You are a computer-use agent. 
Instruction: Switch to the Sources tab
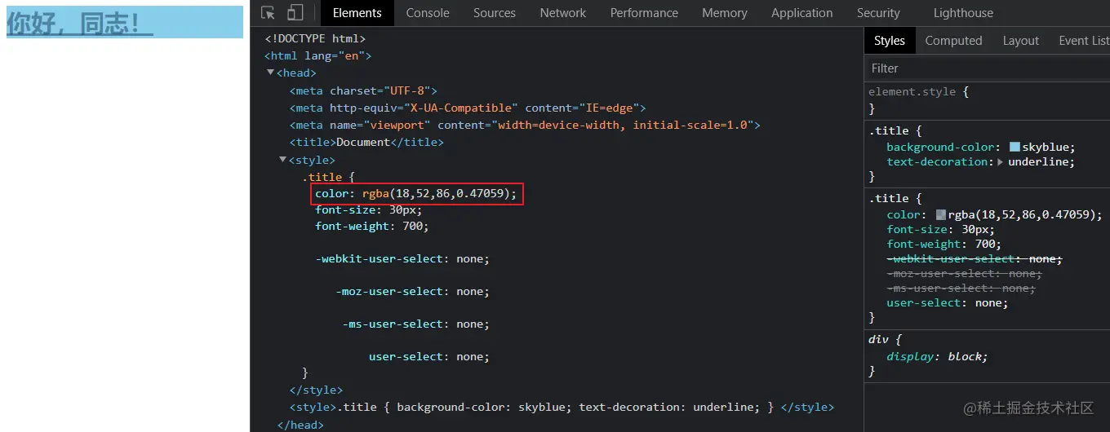(495, 13)
